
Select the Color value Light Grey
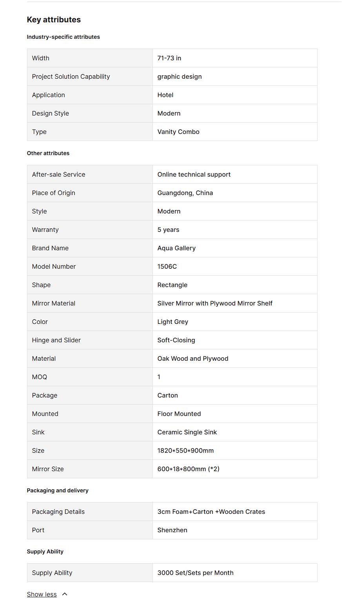(172, 322)
